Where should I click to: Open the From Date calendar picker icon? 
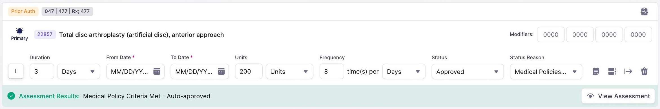[157, 71]
